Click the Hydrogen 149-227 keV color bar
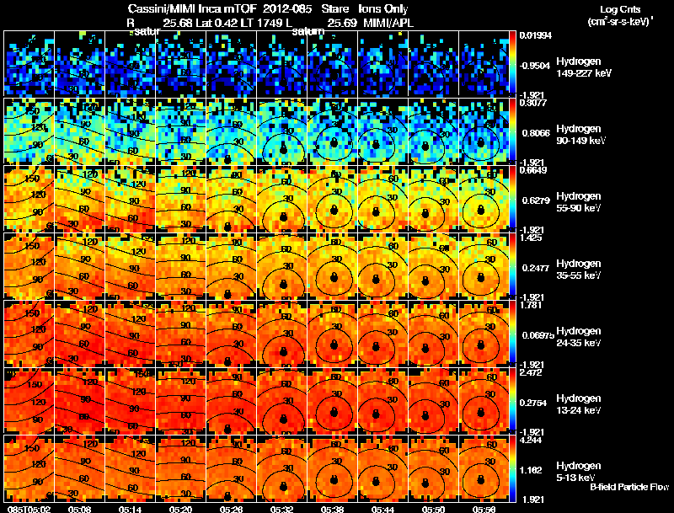This screenshot has width=674, height=513. [512, 63]
